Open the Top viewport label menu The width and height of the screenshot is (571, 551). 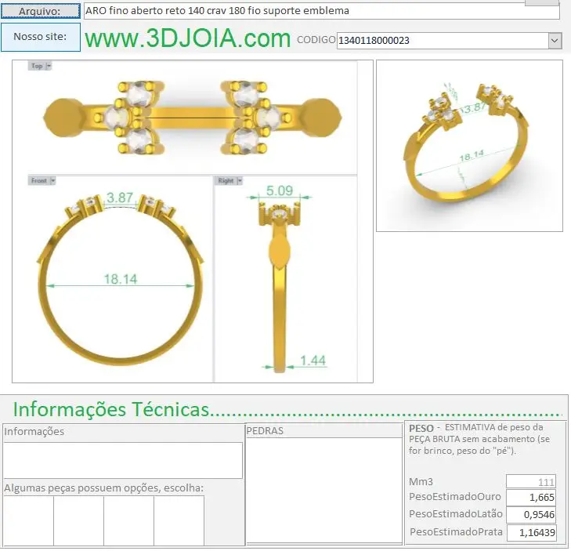coord(40,66)
